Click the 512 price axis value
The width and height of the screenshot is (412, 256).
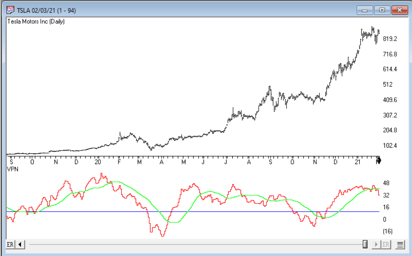[388, 85]
